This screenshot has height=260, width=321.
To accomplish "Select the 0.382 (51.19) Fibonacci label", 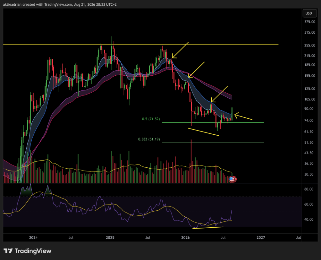I will pos(149,139).
